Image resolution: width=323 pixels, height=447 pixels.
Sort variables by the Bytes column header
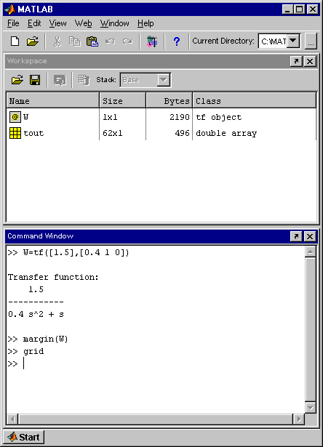pos(170,100)
